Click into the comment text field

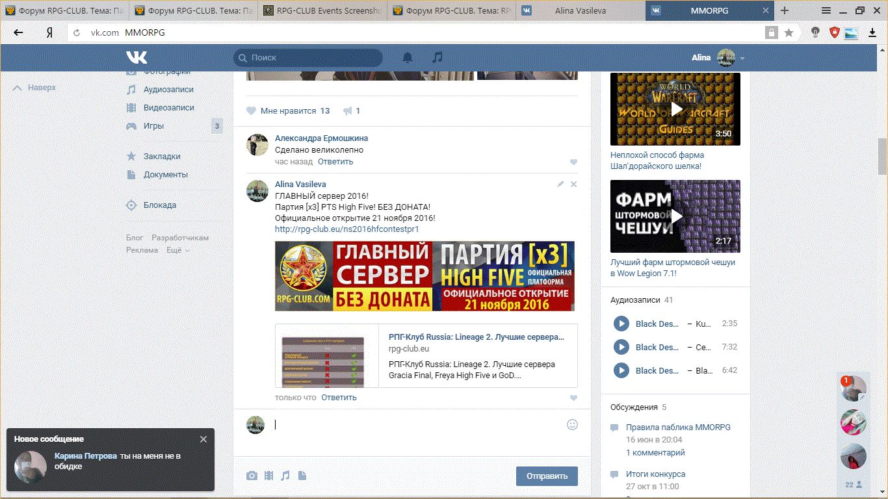(x=416, y=425)
